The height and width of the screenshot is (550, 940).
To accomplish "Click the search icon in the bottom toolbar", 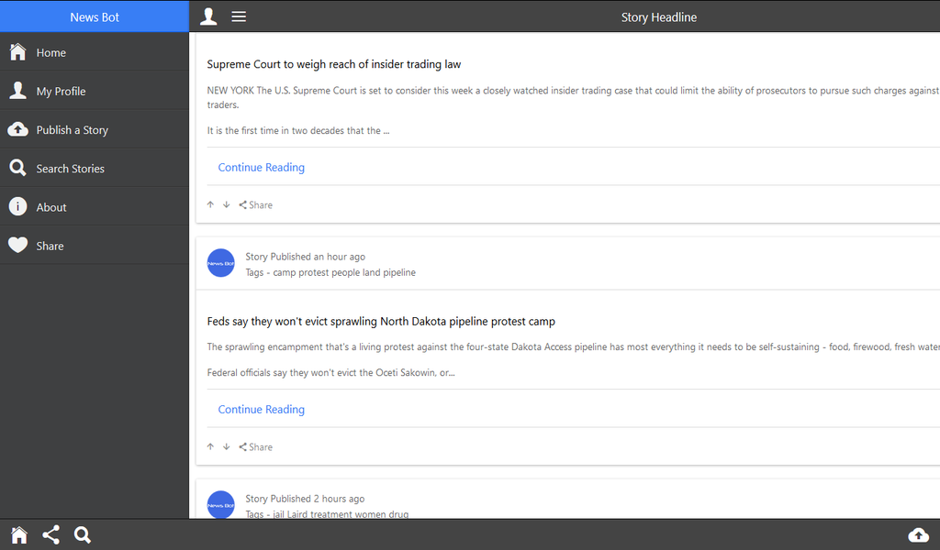I will click(x=83, y=534).
